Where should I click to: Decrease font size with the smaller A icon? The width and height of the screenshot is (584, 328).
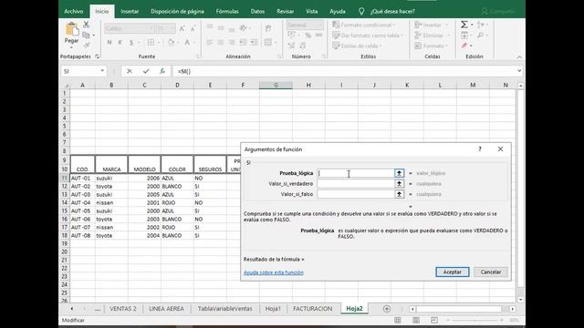coord(193,28)
